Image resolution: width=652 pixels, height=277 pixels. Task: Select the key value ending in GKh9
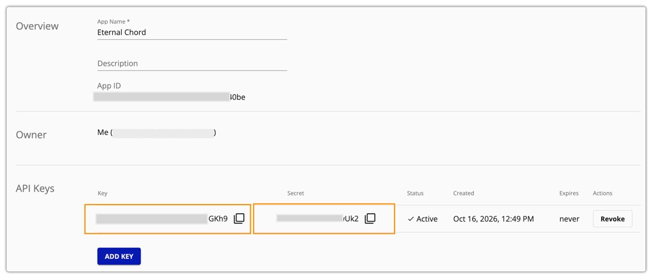pos(162,219)
